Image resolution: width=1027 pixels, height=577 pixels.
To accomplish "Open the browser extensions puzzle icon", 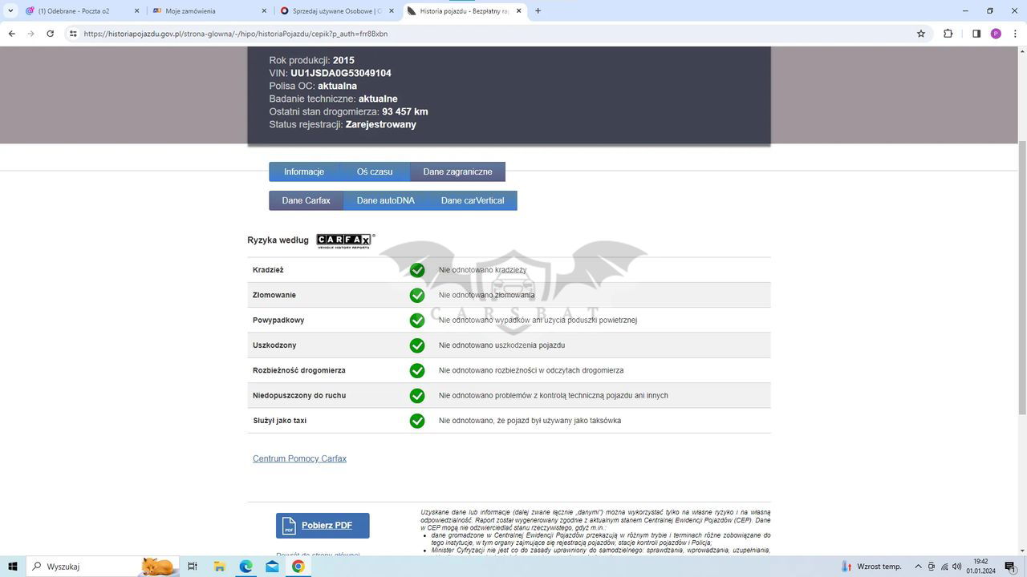I will pos(948,34).
